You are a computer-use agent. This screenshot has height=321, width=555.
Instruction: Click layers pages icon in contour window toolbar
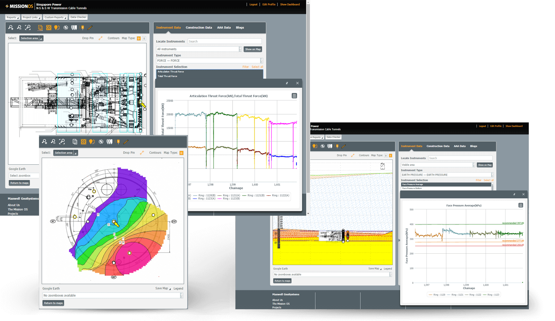coord(75,142)
